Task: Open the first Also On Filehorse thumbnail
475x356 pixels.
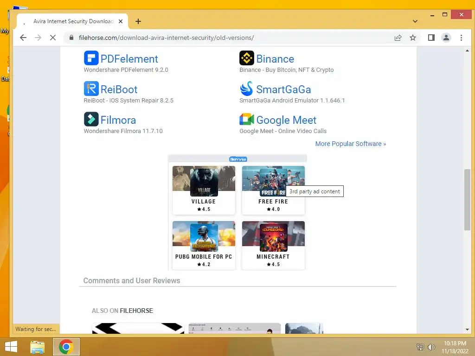Action: coord(138,329)
